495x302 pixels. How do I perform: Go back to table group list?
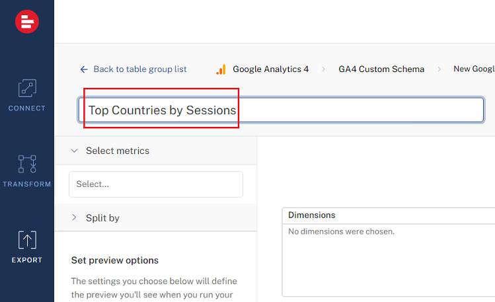point(140,69)
